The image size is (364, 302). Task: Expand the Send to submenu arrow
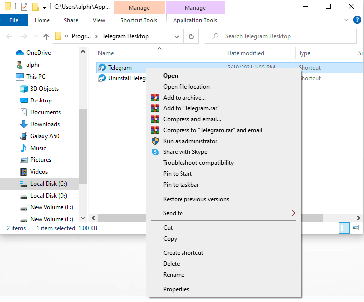click(293, 213)
